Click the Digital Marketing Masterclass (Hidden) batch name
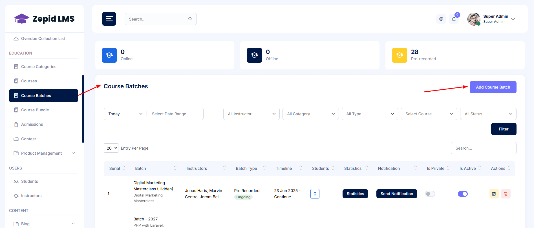This screenshot has height=228, width=534. pos(153,186)
